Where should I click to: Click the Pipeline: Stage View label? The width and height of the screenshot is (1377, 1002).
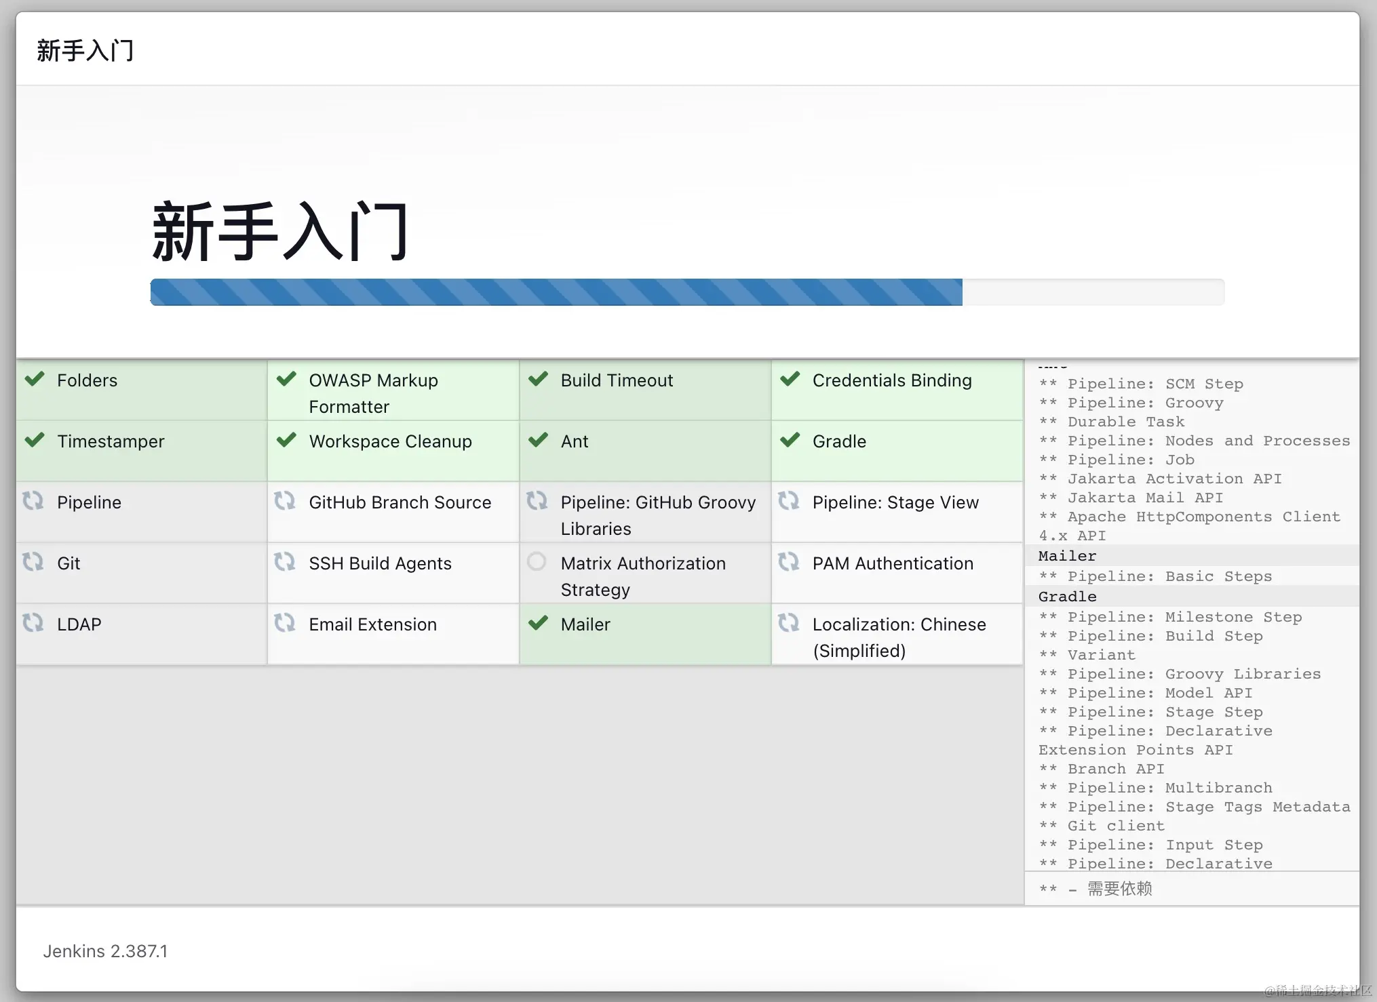click(895, 502)
